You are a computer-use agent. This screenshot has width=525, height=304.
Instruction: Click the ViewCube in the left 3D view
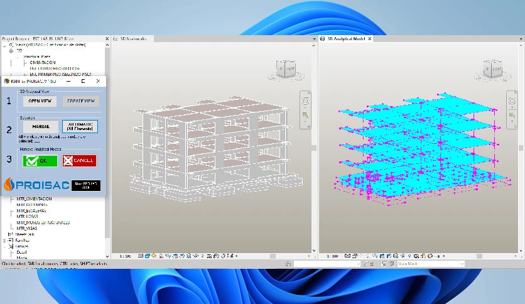(x=286, y=69)
